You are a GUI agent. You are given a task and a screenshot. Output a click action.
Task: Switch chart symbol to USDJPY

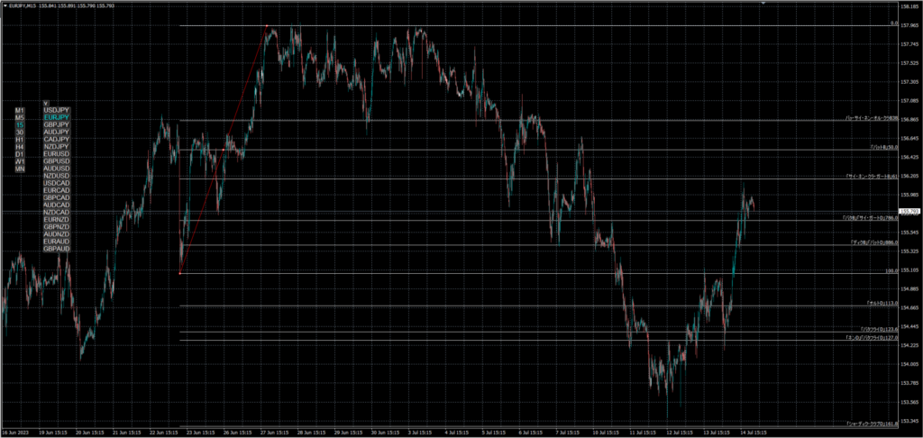[x=56, y=110]
